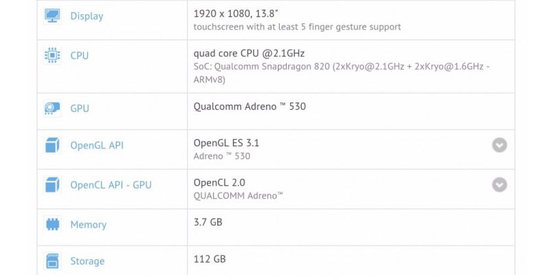The height and width of the screenshot is (275, 550).
Task: Click the OpenCL API - GPU cube icon
Action: click(x=52, y=185)
